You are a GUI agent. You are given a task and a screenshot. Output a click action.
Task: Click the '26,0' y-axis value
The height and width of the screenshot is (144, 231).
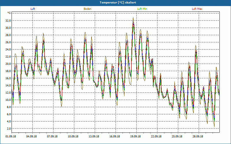8,42
